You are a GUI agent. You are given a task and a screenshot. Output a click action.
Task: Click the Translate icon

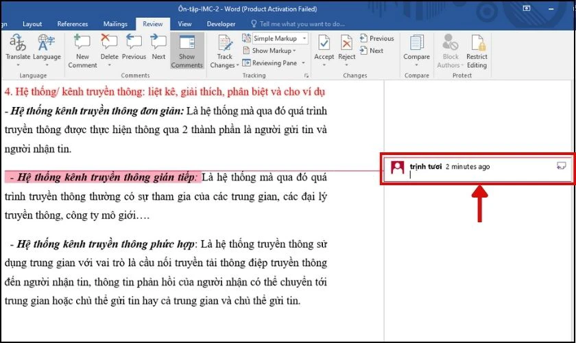pos(18,43)
